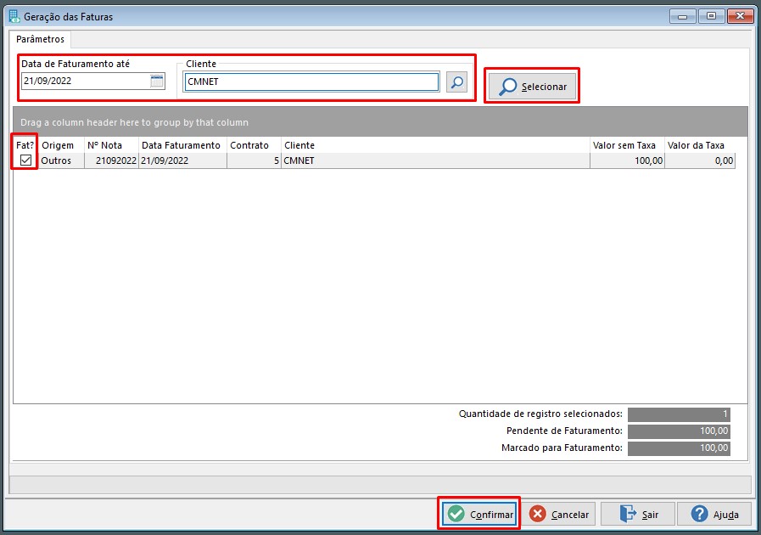Viewport: 761px width, 535px height.
Task: Sort by the Fat? column header
Action: [x=25, y=145]
